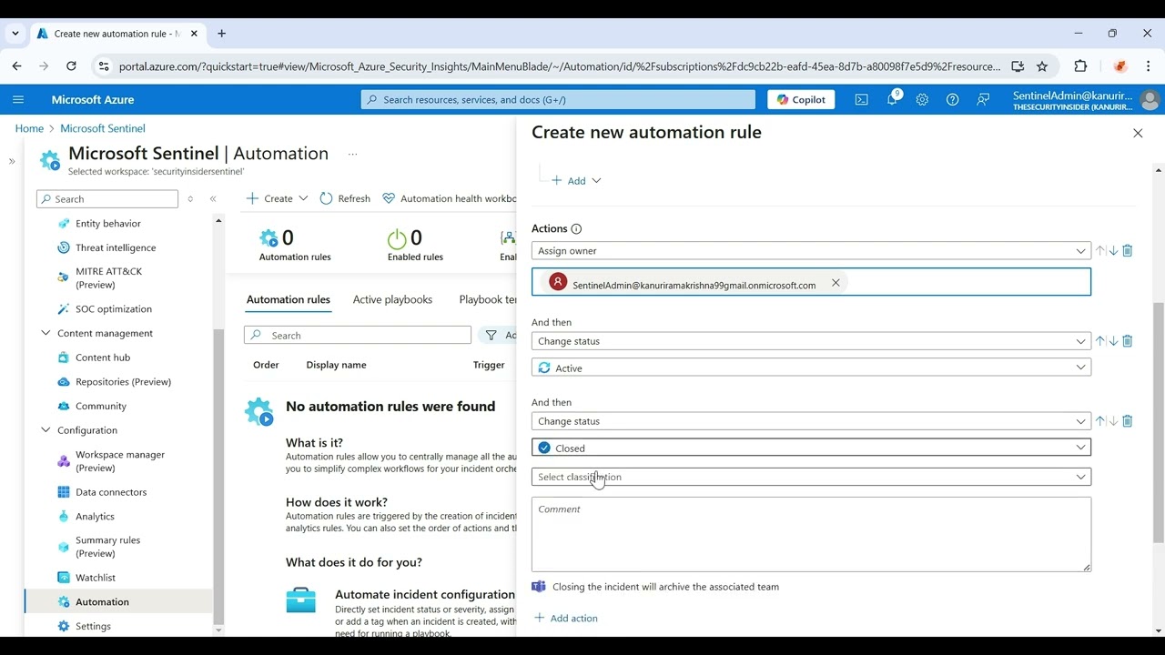1165x655 pixels.
Task: Click the panel's vertical scrollbar
Action: pyautogui.click(x=1159, y=422)
